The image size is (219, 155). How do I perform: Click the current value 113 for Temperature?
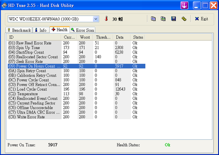tap(66, 94)
